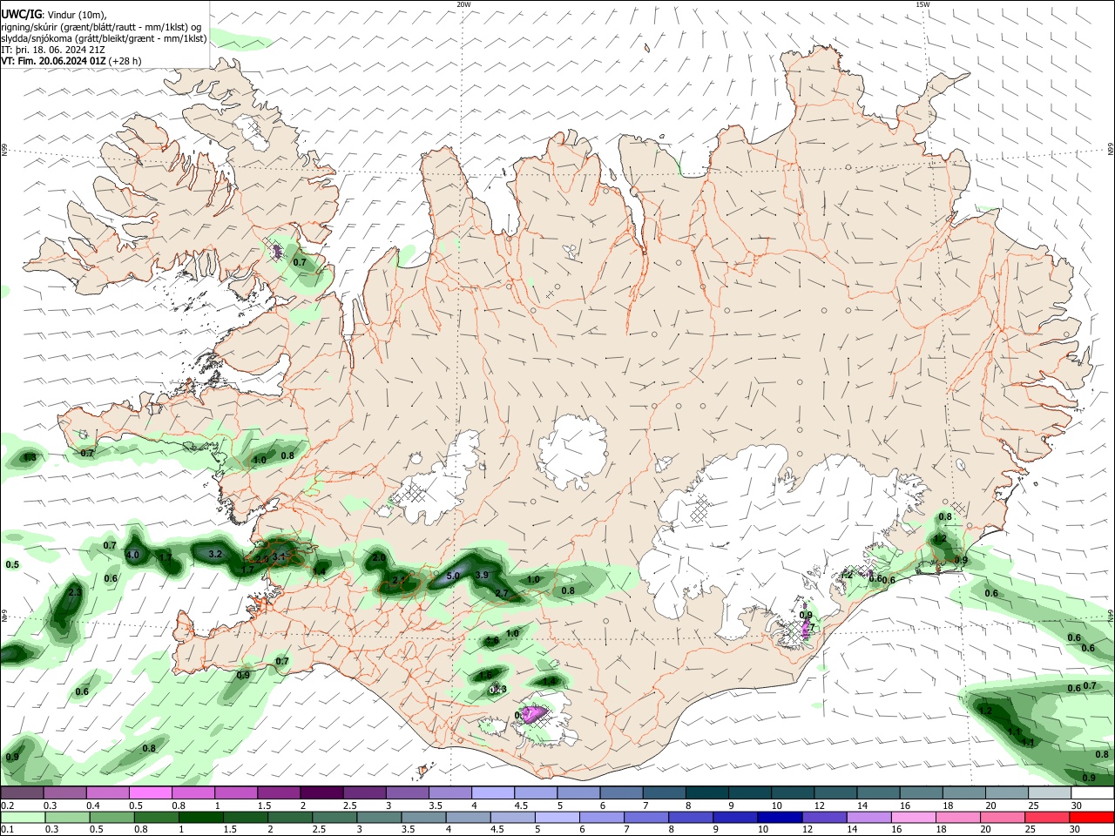Click the 0.2 label under the top legend row

click(7, 806)
